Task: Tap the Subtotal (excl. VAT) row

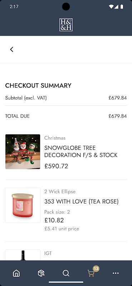Action: click(66, 98)
